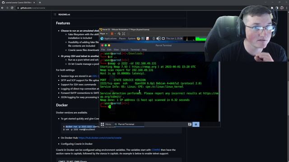The width and height of the screenshot is (289, 162).
Task: Open the VMware Player dropdown menu
Action: point(103,34)
